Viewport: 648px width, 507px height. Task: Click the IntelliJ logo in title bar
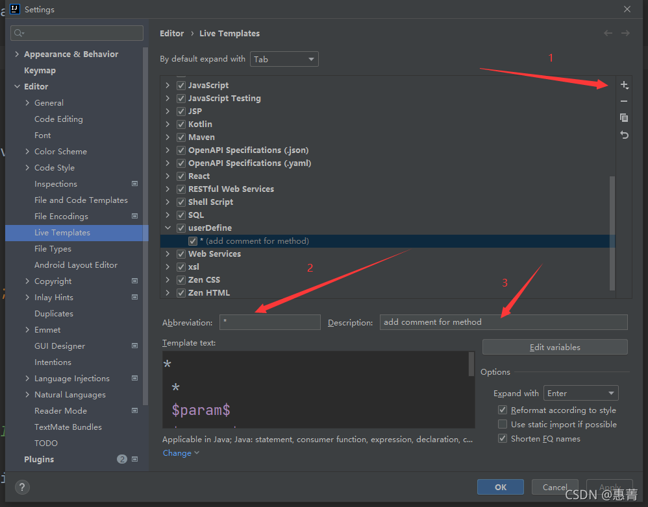[x=15, y=9]
